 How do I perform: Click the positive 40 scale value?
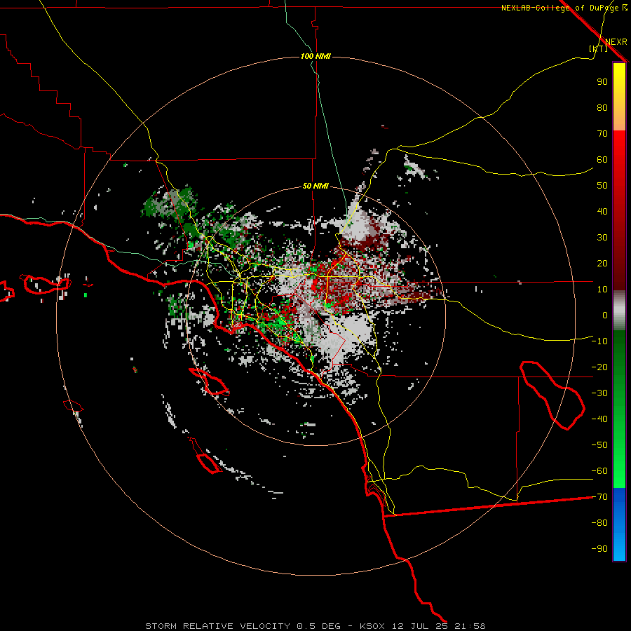pos(602,212)
